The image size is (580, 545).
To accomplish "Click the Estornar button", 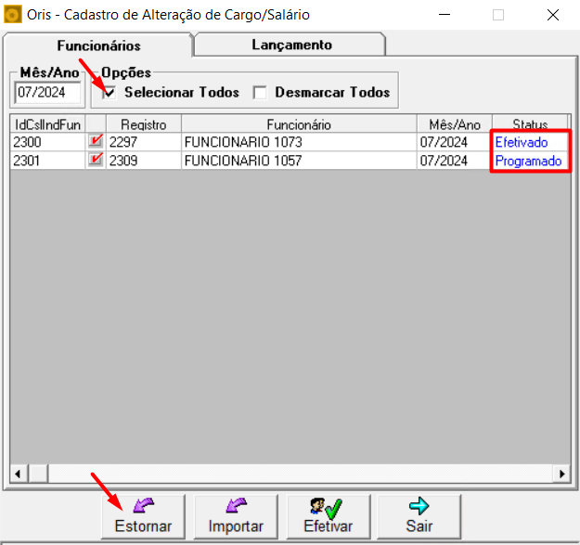I will pyautogui.click(x=143, y=516).
